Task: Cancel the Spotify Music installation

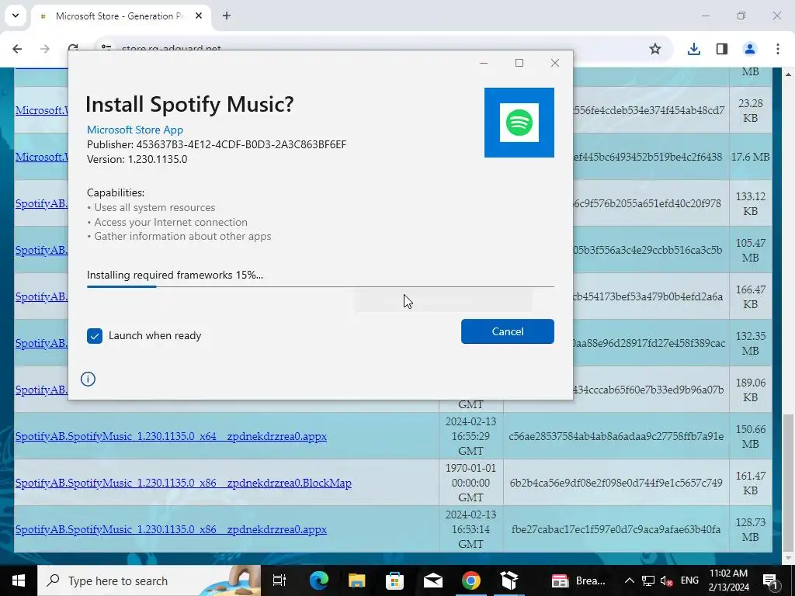Action: [507, 331]
